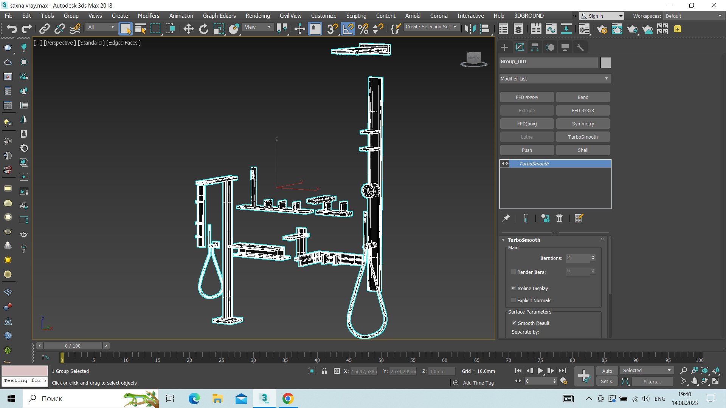This screenshot has width=726, height=408.
Task: Toggle Absolute transform type-in mode icon
Action: pyautogui.click(x=337, y=371)
